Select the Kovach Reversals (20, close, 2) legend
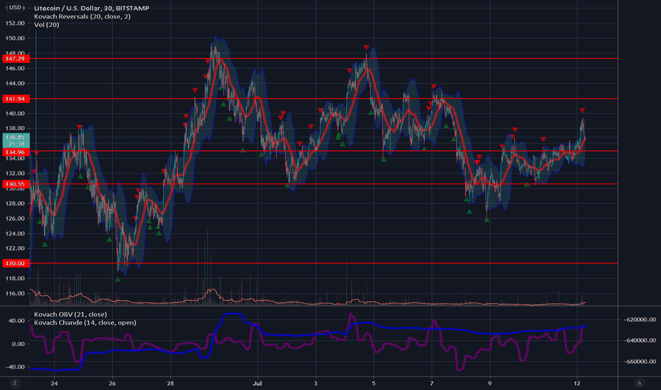Screen dimensions: 661x390 [x=82, y=16]
